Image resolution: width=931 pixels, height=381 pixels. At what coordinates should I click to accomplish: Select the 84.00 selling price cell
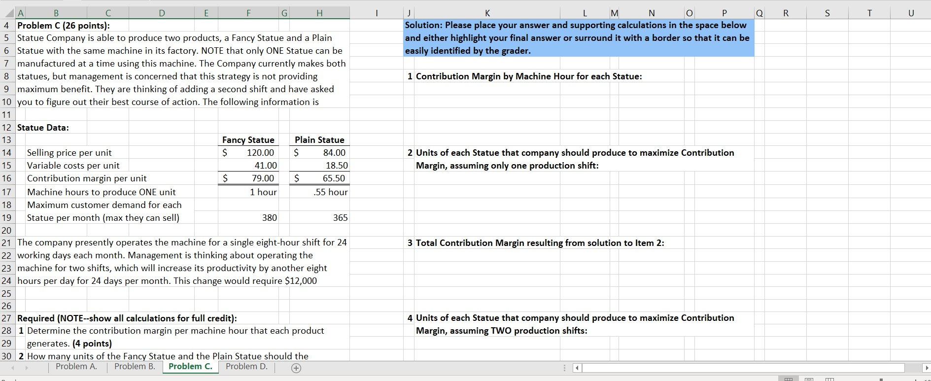tap(319, 153)
